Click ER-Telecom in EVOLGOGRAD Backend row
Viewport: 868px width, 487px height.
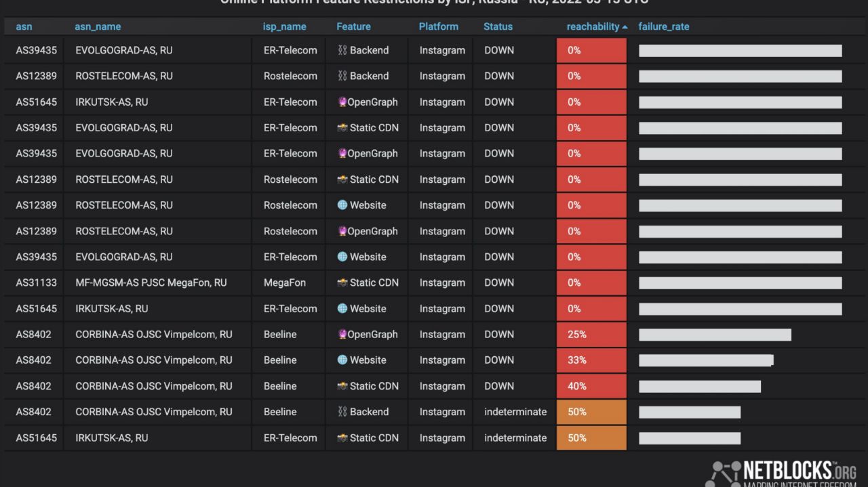tap(290, 50)
